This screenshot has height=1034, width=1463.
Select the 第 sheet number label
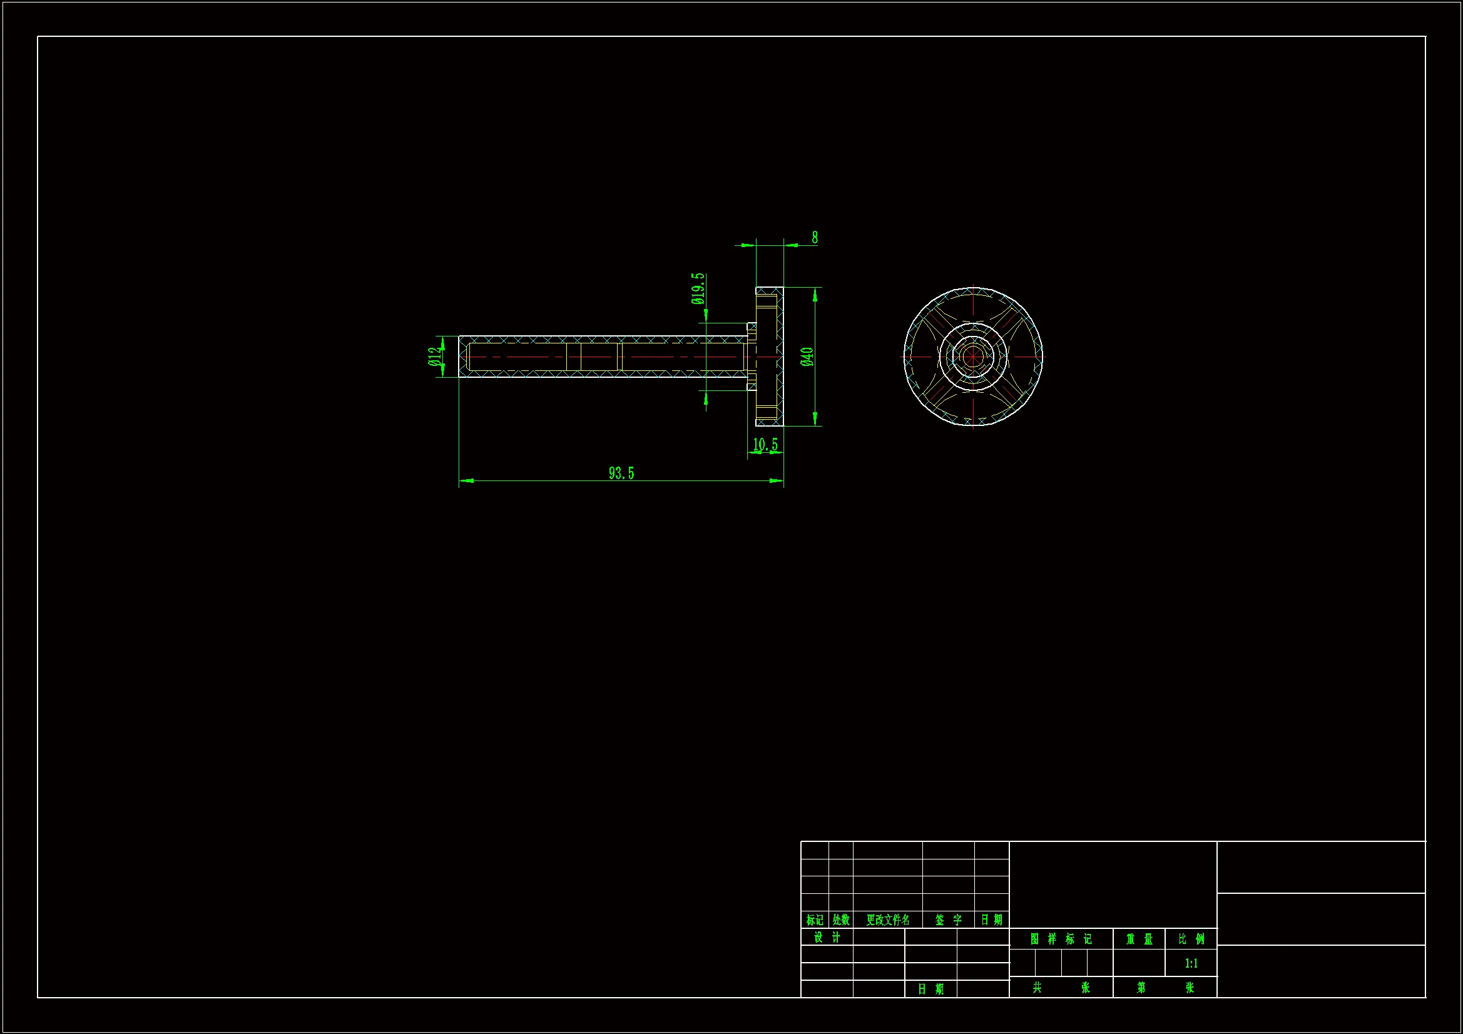coord(1141,988)
